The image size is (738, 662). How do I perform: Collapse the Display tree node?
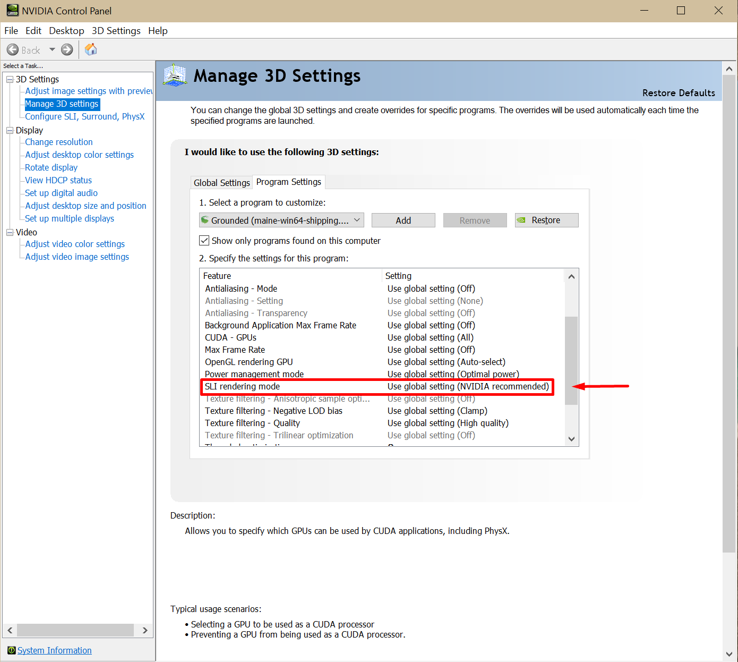coord(10,130)
